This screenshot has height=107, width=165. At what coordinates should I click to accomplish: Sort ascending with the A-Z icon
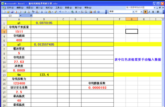82,12
